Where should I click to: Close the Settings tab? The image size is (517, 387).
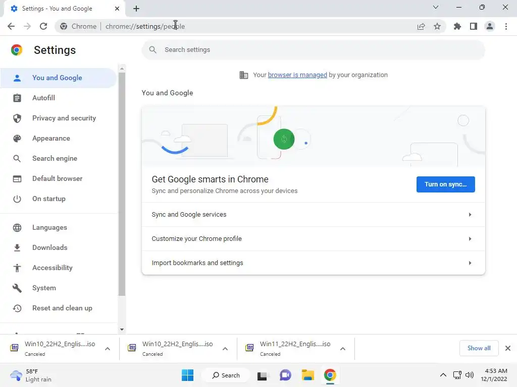click(117, 9)
